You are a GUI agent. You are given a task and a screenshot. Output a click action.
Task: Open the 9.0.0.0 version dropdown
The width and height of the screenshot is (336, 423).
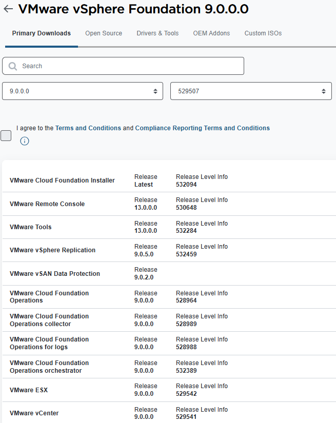[x=83, y=91]
